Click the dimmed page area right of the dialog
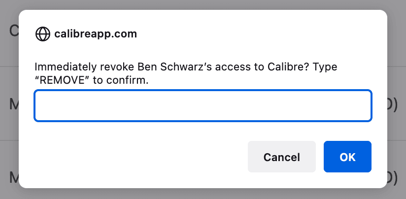The height and width of the screenshot is (199, 406). click(x=397, y=59)
